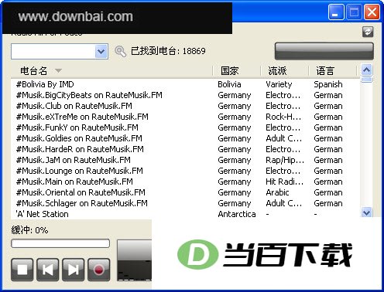Click the magnifier search icon
Screen dimensions: 384x292
click(x=120, y=51)
